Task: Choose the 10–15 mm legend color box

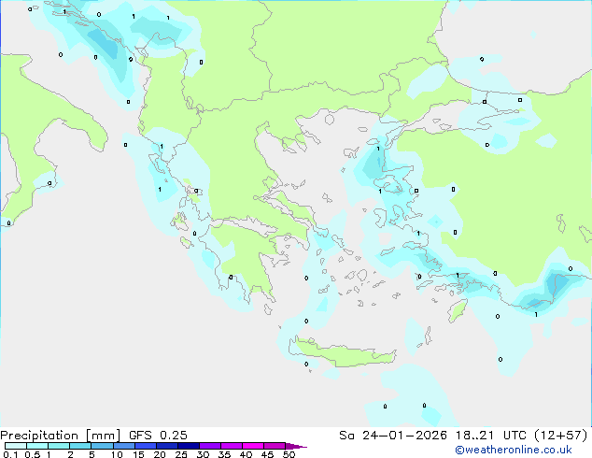Action: (x=123, y=446)
